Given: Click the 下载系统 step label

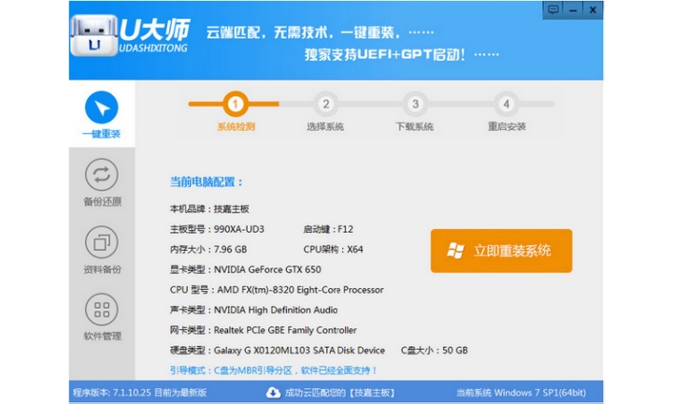Looking at the screenshot, I should click(x=415, y=126).
